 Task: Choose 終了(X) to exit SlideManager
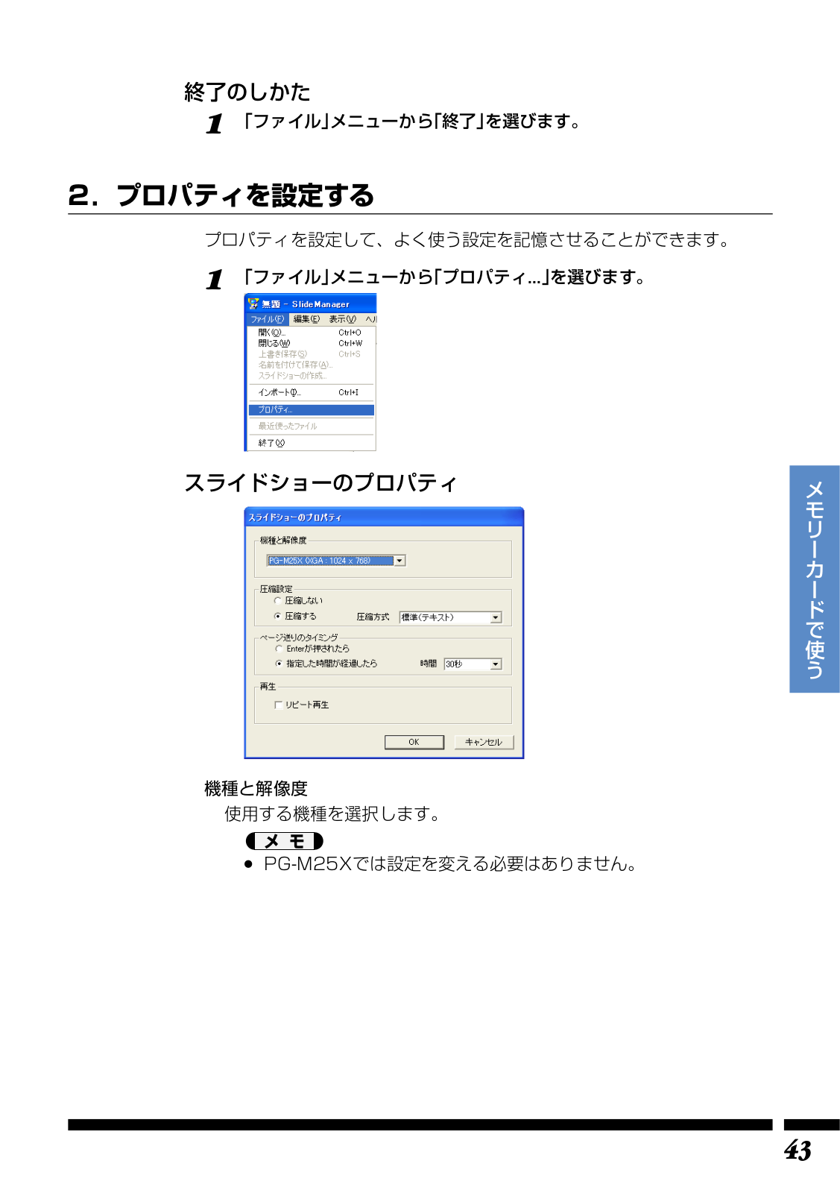[x=312, y=443]
